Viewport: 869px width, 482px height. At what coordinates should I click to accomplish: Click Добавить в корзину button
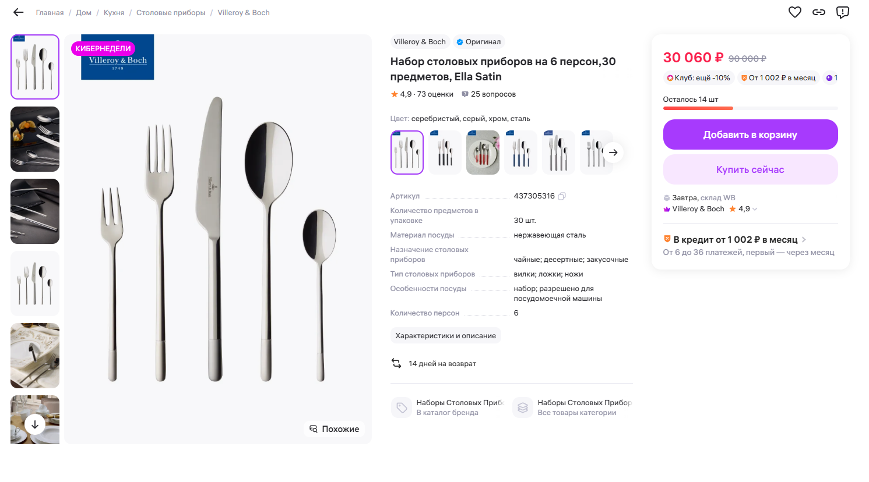(x=750, y=134)
